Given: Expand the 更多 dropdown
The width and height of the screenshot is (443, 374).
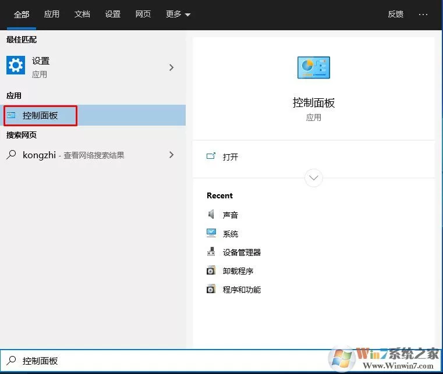Looking at the screenshot, I should pyautogui.click(x=178, y=14).
